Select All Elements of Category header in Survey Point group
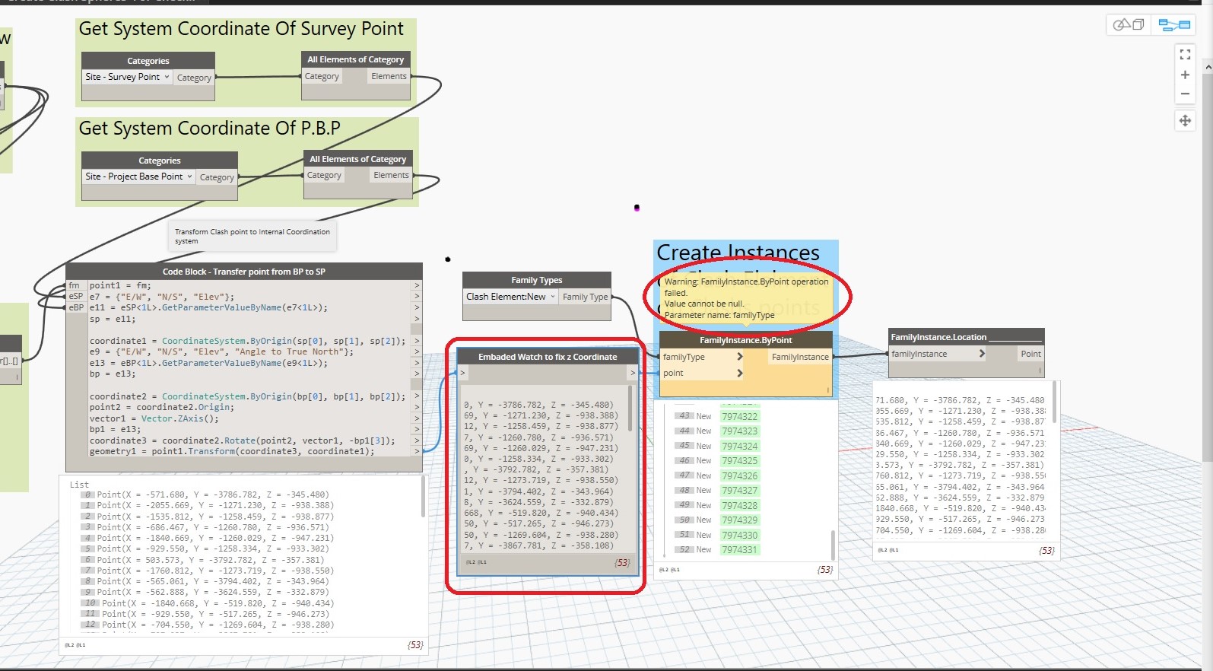 coord(356,59)
